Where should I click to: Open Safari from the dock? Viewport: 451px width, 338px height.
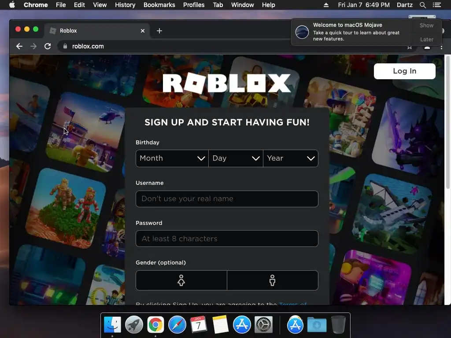[177, 325]
